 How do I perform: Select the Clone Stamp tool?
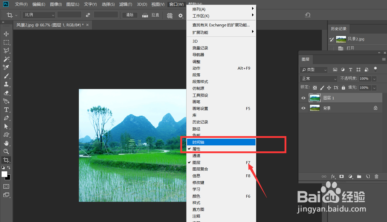pyautogui.click(x=6, y=84)
